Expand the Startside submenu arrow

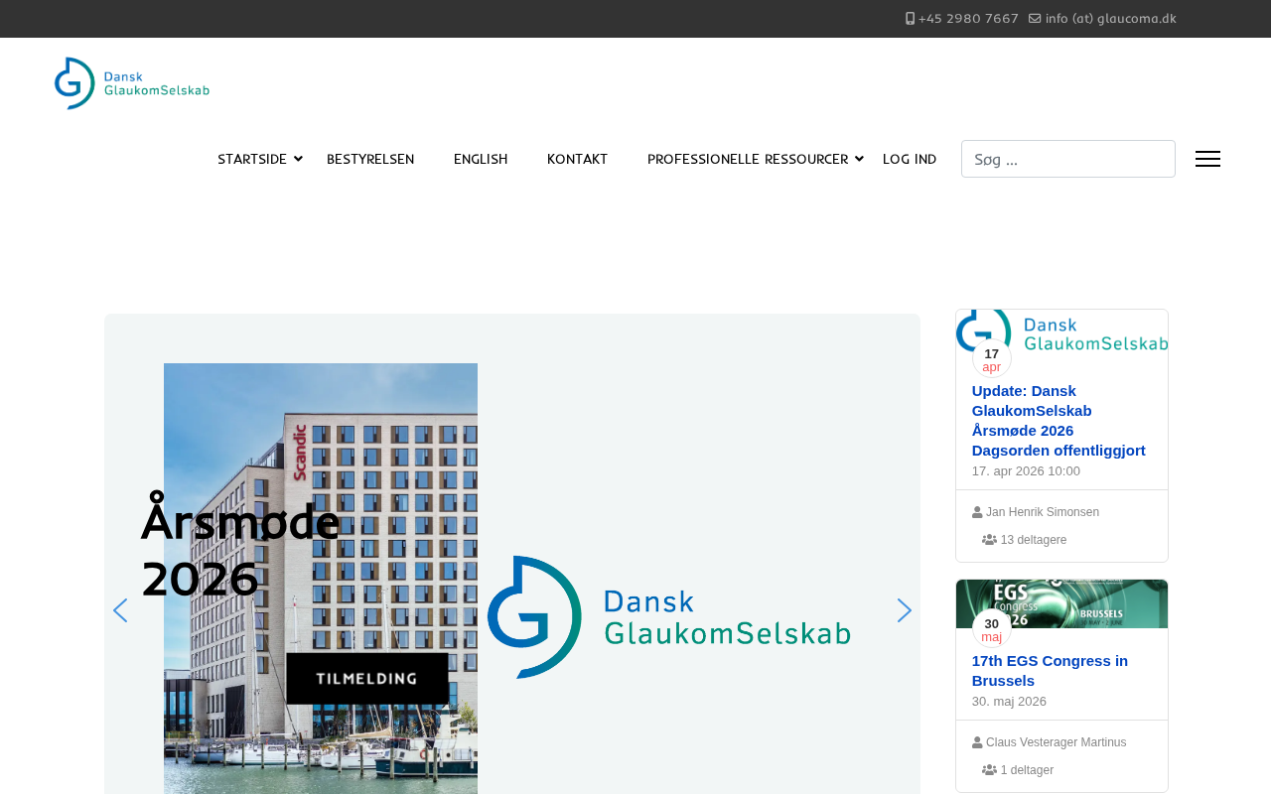coord(298,159)
